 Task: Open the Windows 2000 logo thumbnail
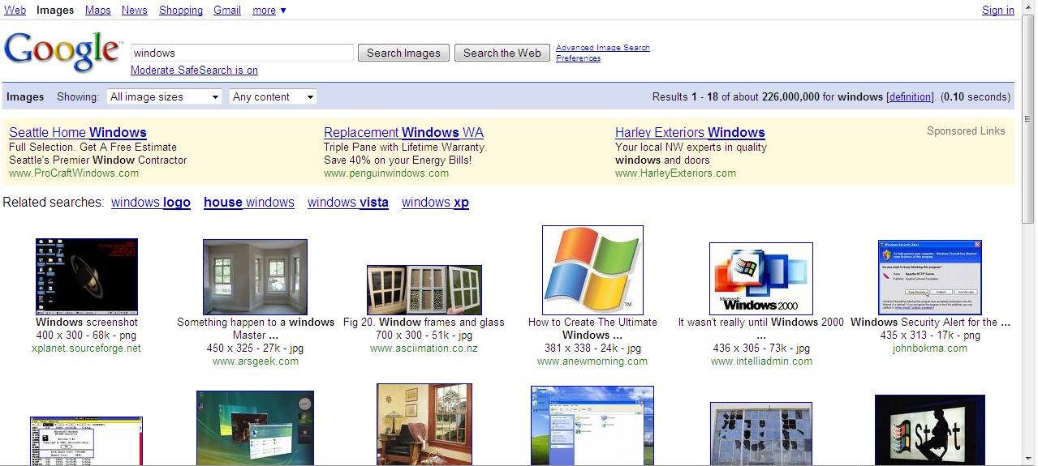tap(761, 279)
